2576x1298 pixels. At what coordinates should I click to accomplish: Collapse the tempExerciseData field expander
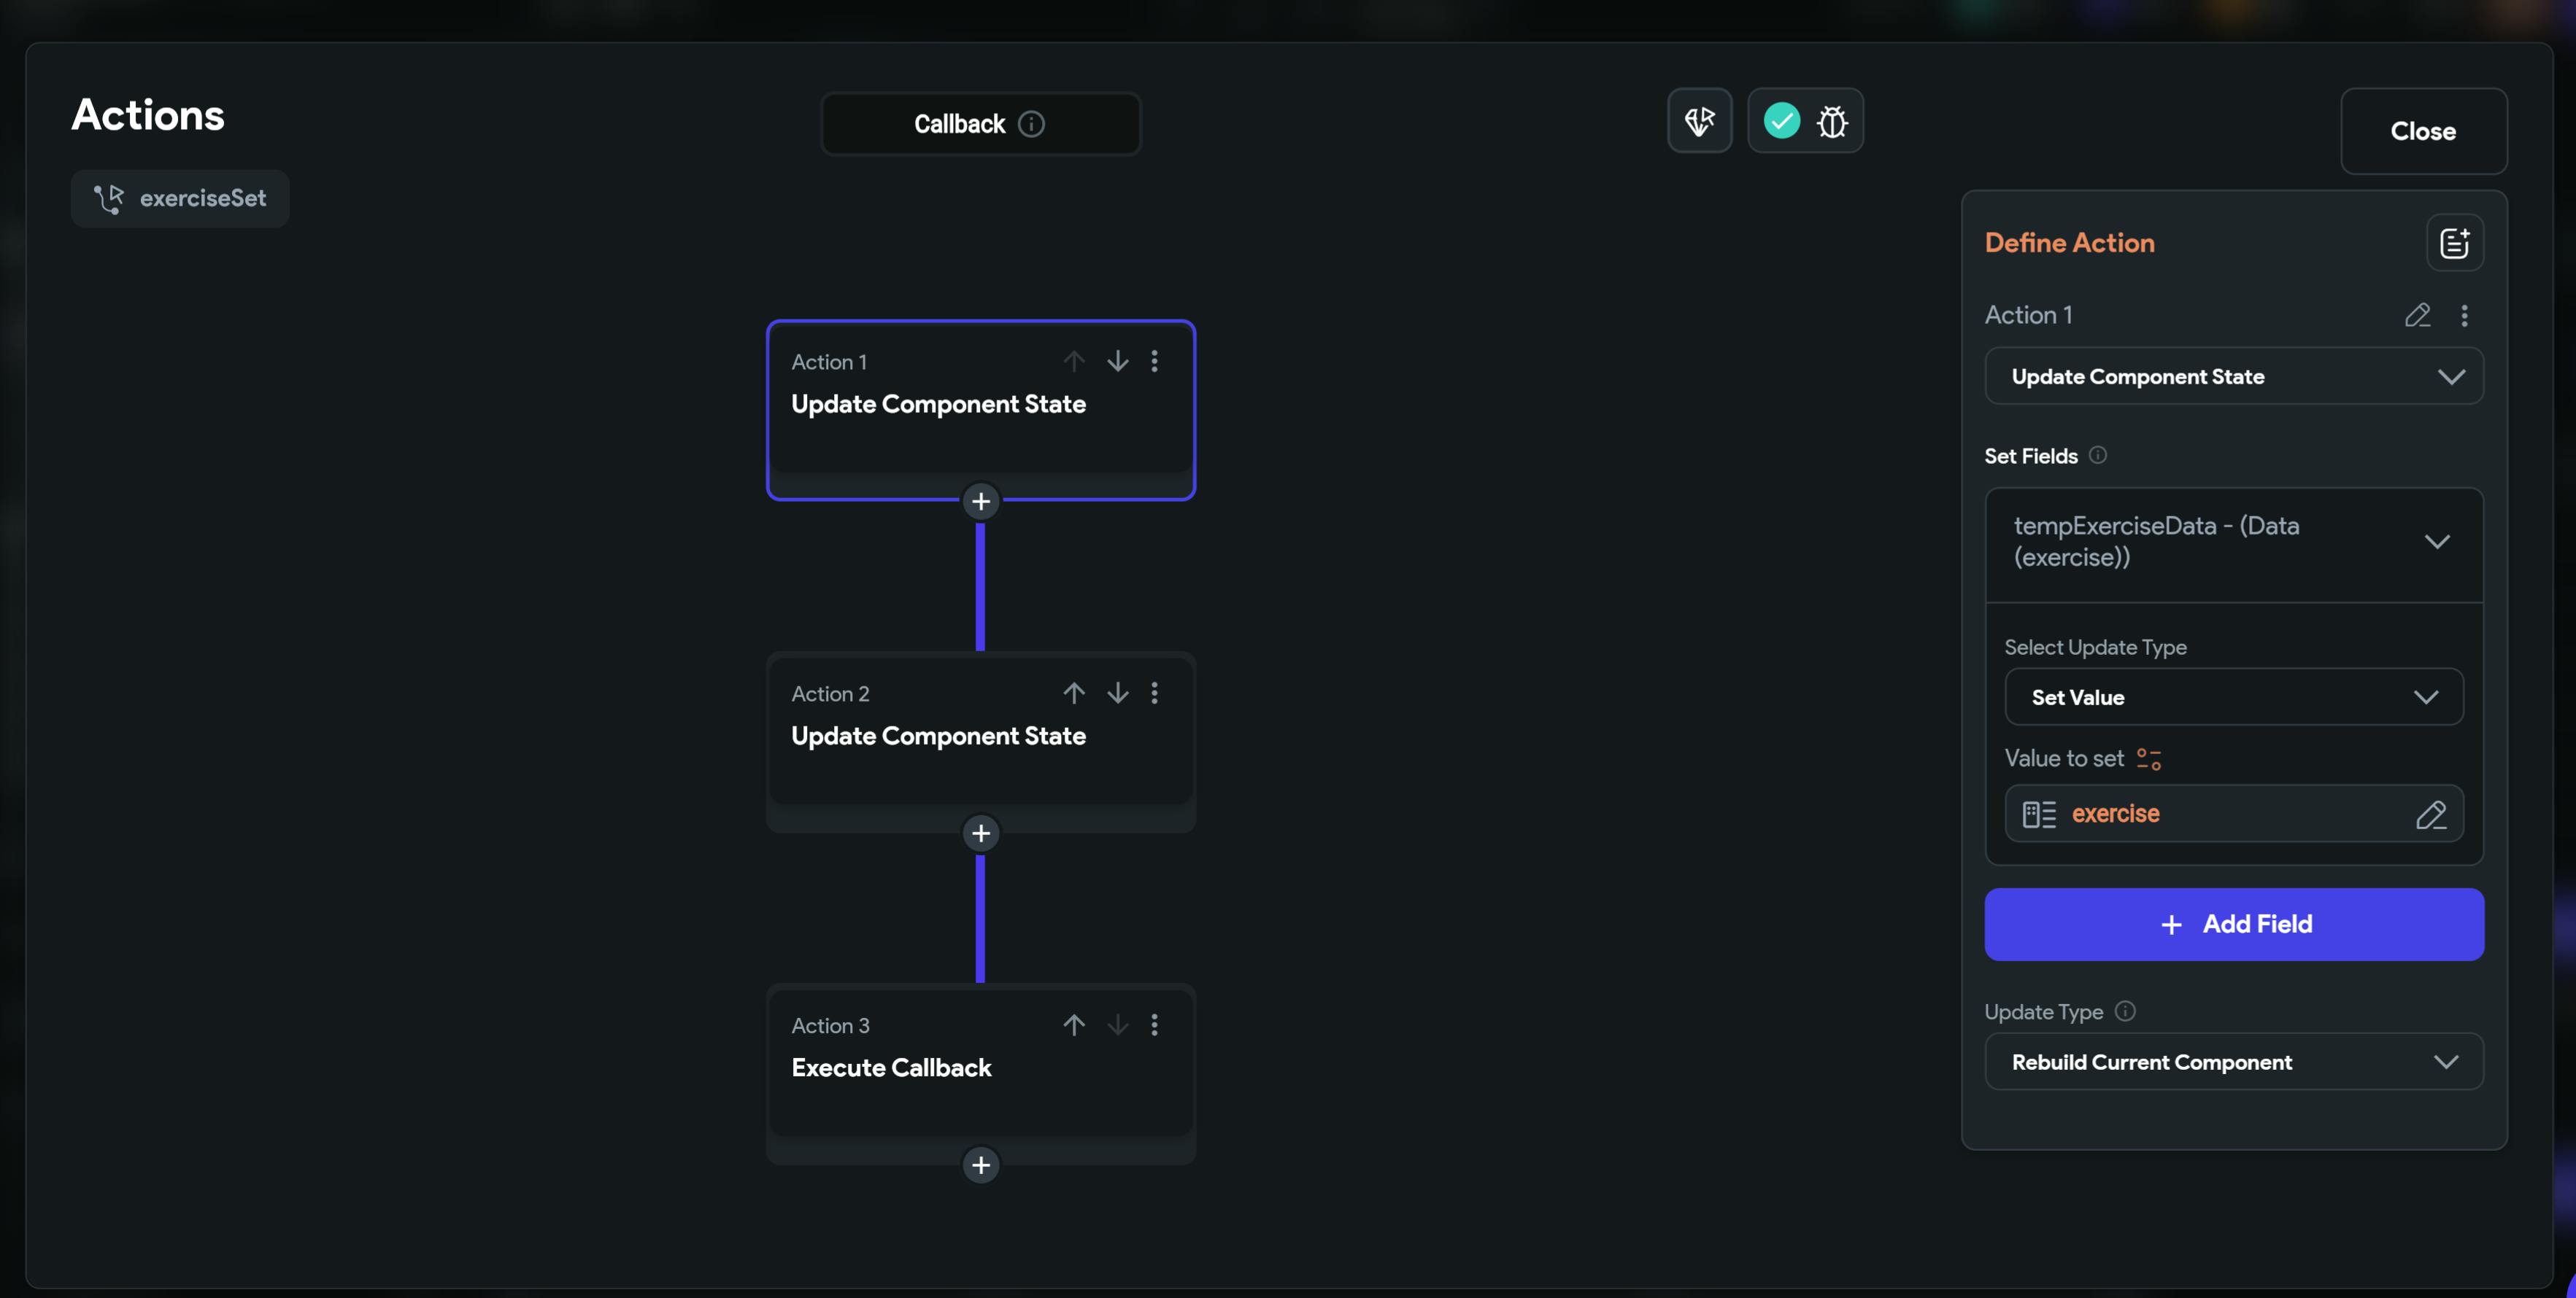2436,542
